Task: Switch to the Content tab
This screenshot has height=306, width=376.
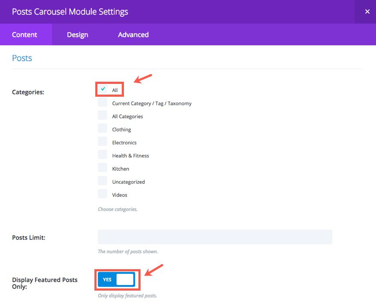Action: 25,35
